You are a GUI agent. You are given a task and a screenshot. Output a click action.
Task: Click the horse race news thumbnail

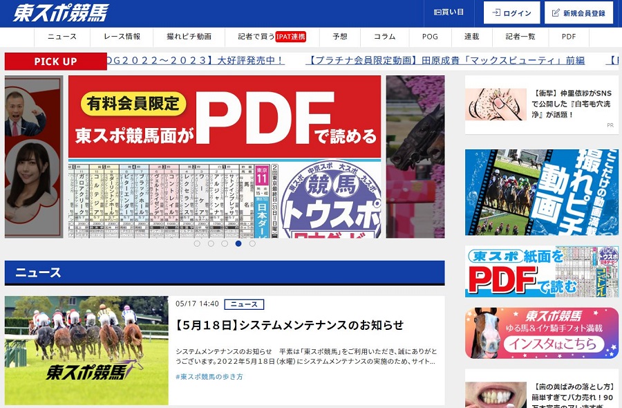pos(86,351)
